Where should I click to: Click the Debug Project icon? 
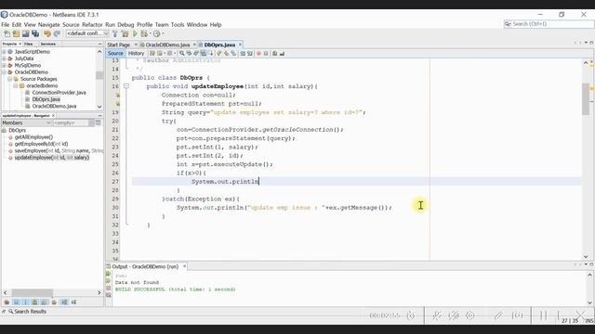coord(144,33)
